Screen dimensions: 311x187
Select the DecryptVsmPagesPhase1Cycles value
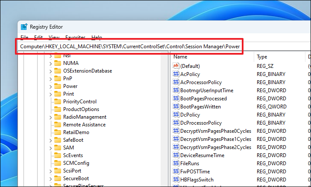point(216,139)
